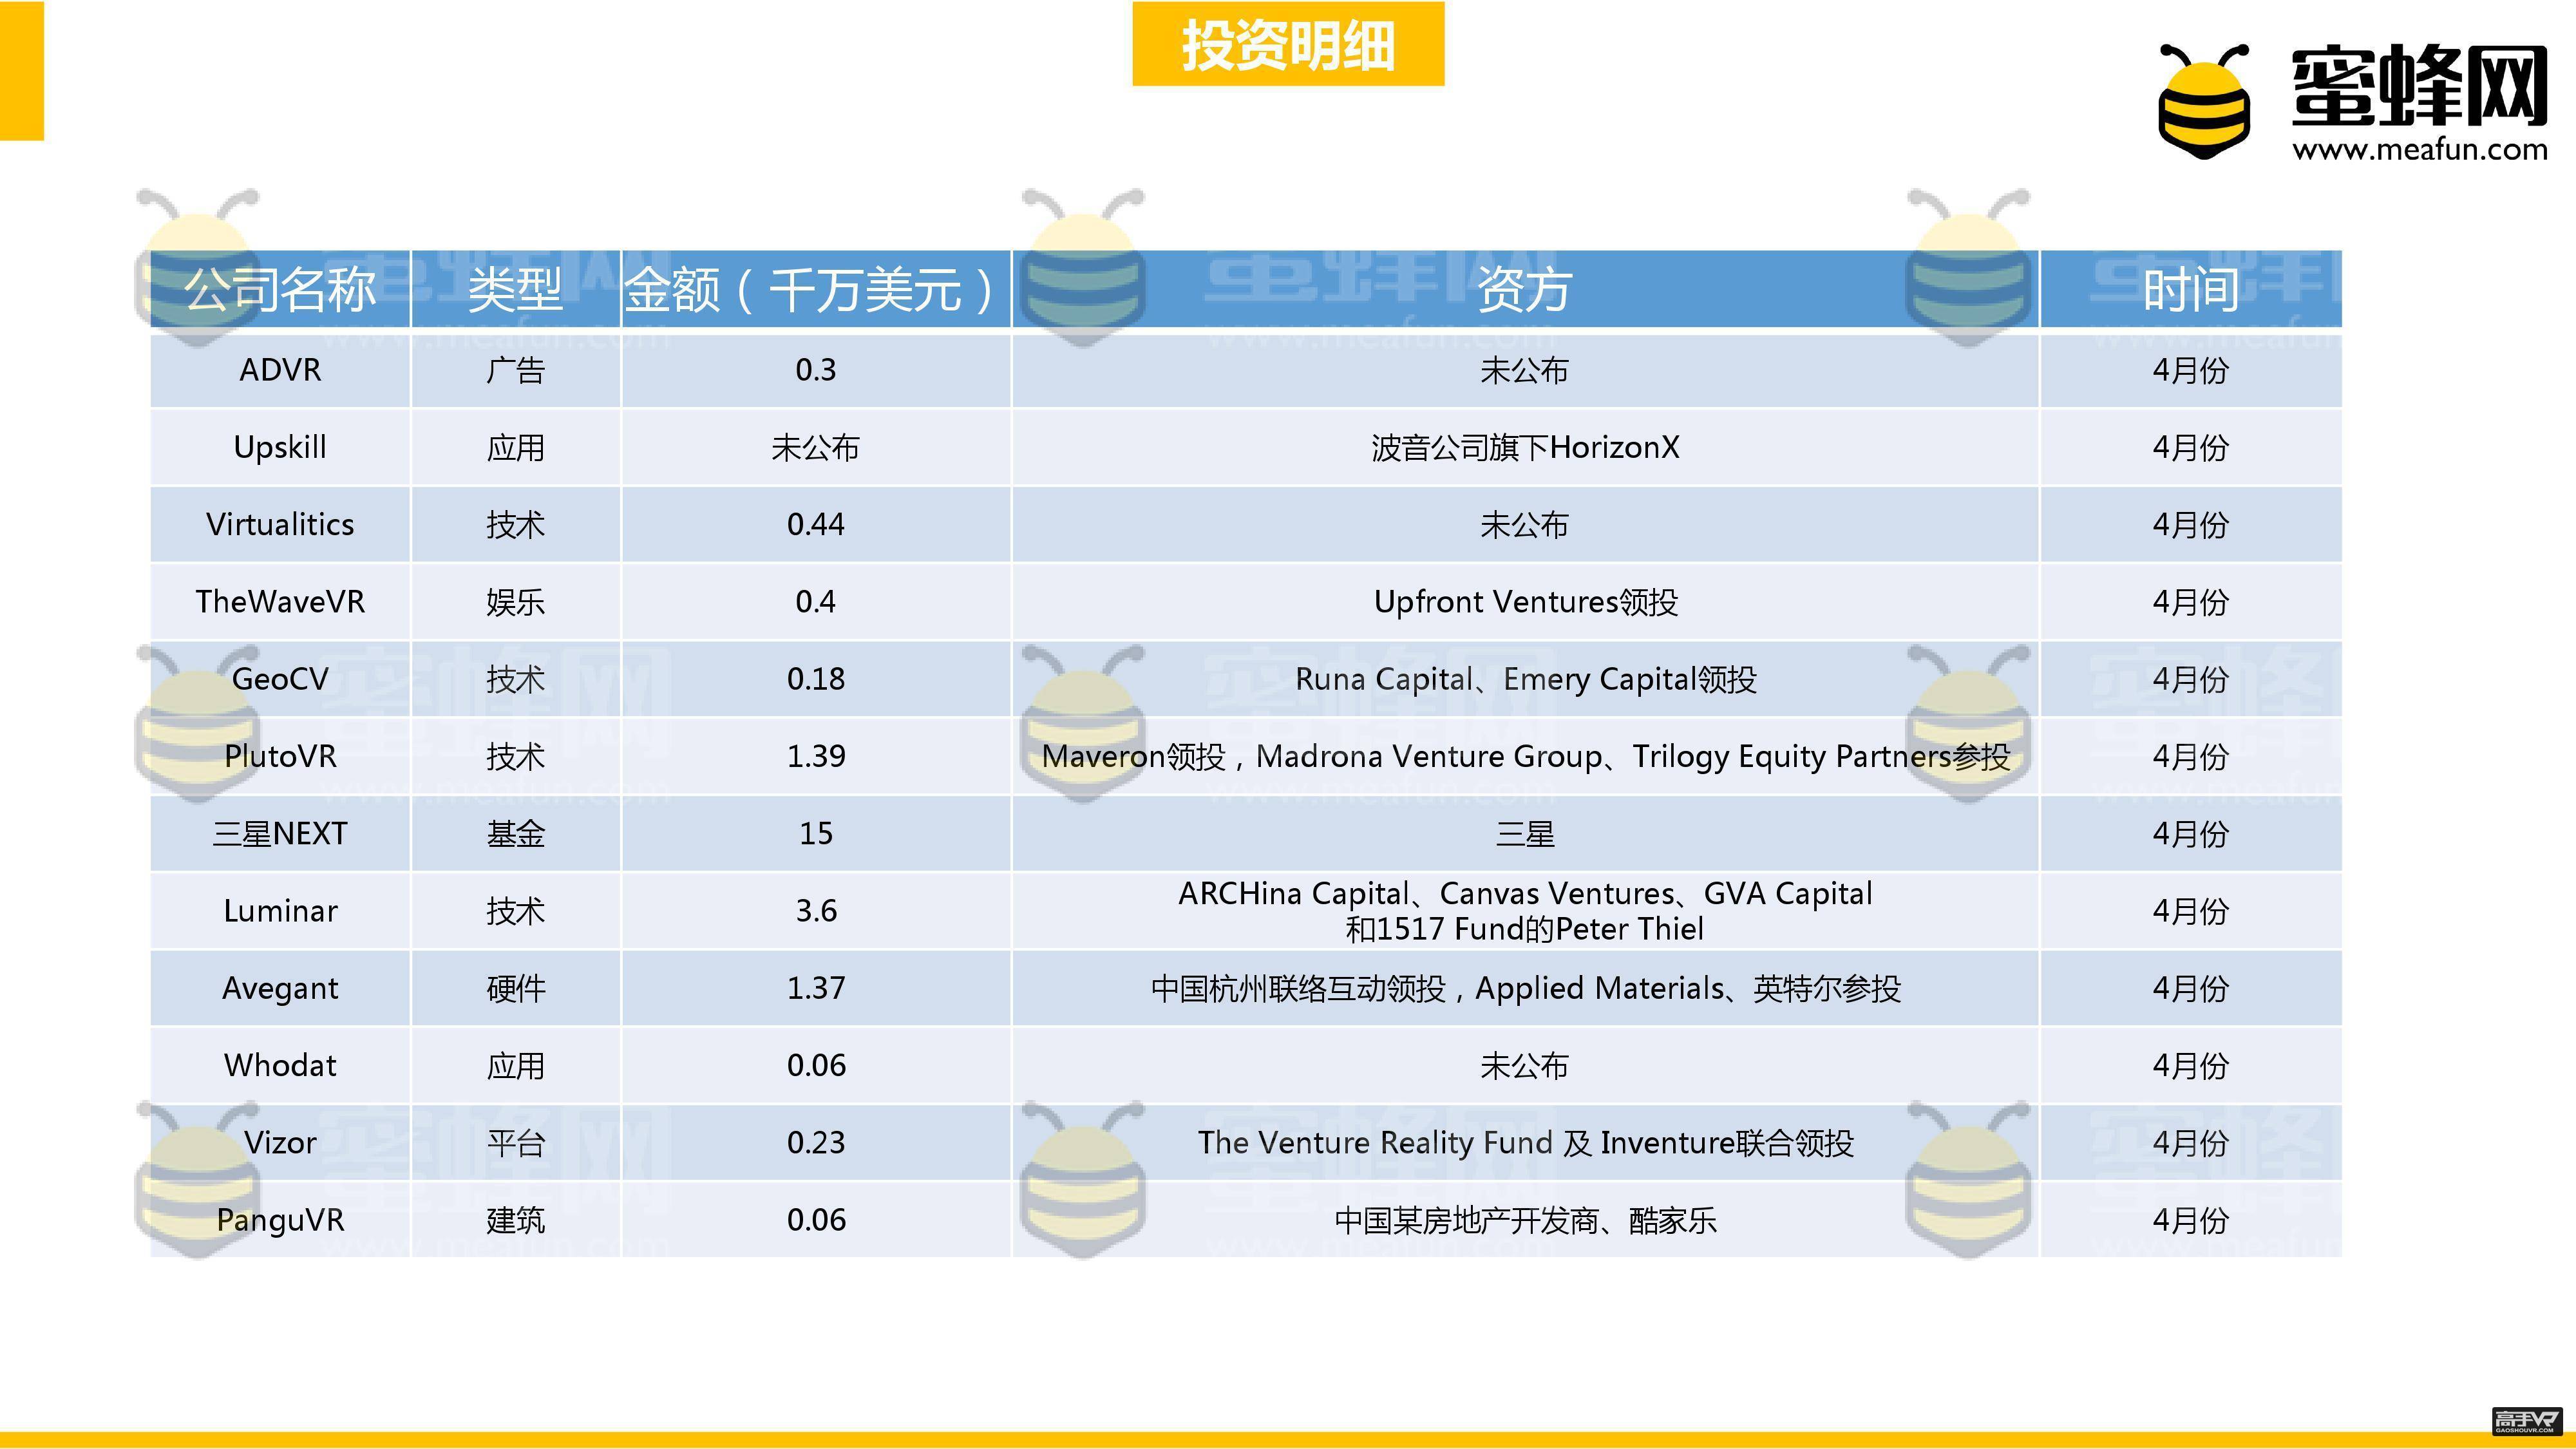Click the 建筑 type cell for PanguVR
This screenshot has width=2576, height=1449.
pos(516,1220)
